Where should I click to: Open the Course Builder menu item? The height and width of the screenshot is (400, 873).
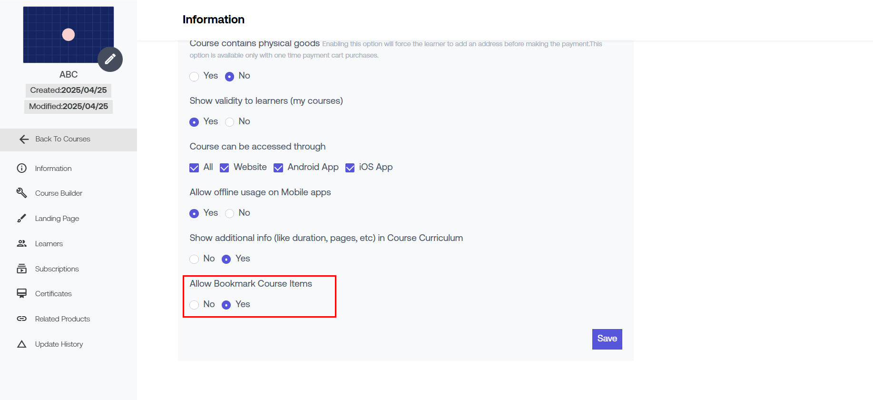point(59,193)
